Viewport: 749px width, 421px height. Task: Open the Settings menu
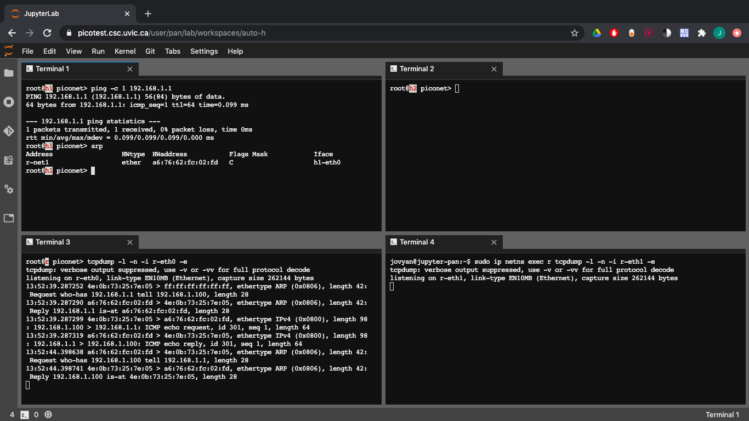click(204, 51)
